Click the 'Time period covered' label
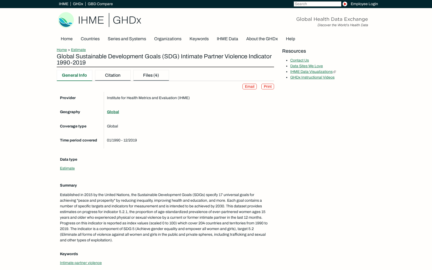 coord(78,140)
